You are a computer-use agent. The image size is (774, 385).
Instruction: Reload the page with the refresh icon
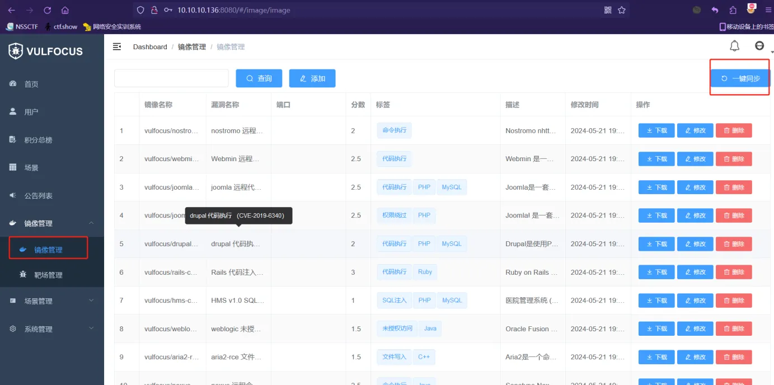pos(48,10)
